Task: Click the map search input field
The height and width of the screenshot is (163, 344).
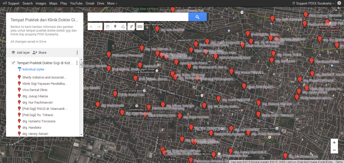Action: (x=138, y=17)
